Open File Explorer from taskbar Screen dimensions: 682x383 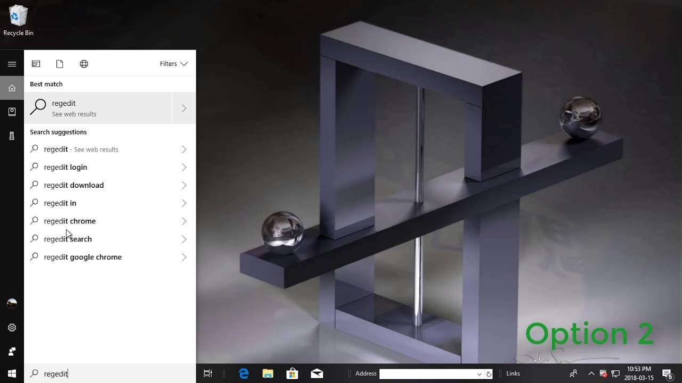[x=268, y=373]
